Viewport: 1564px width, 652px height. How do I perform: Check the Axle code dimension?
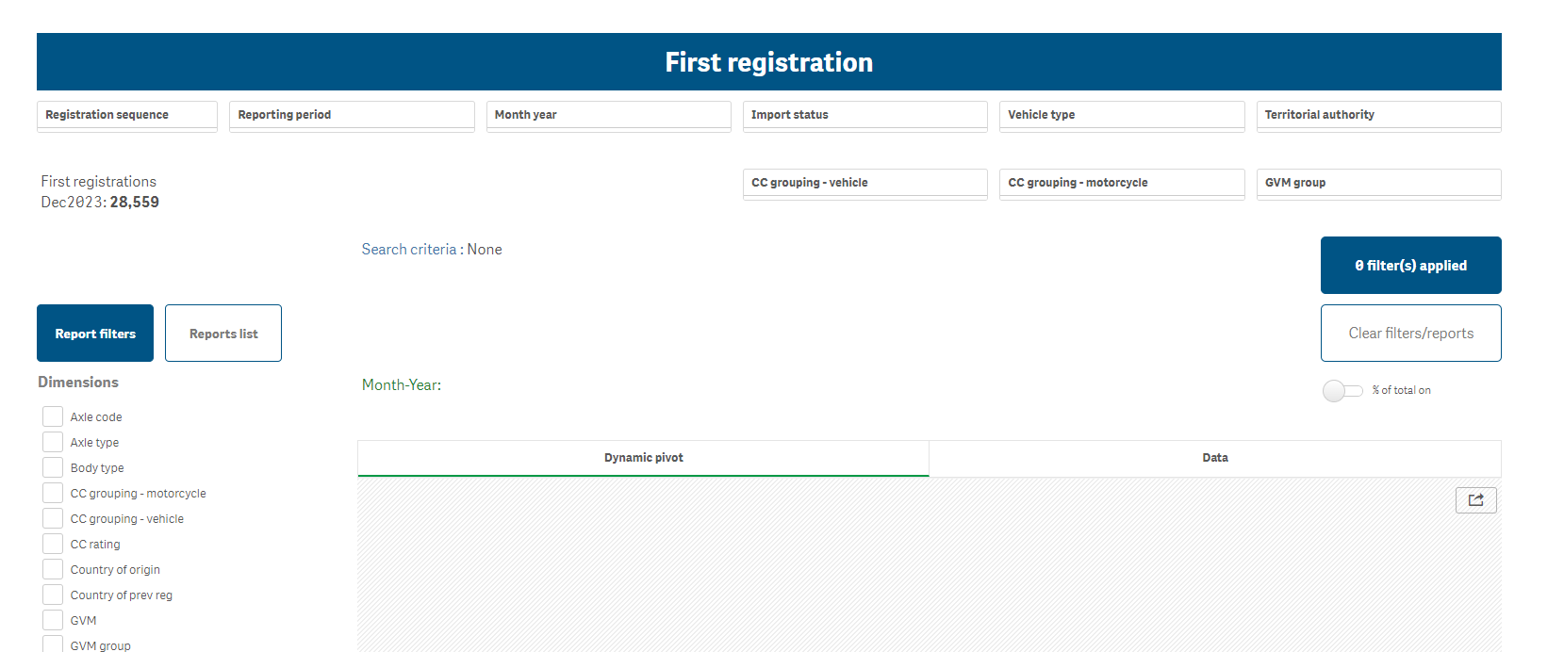53,416
